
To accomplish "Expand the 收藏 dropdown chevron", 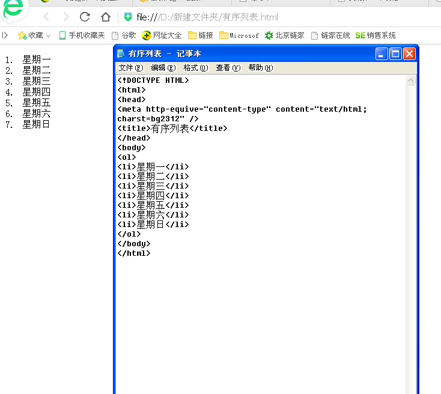I will click(49, 35).
